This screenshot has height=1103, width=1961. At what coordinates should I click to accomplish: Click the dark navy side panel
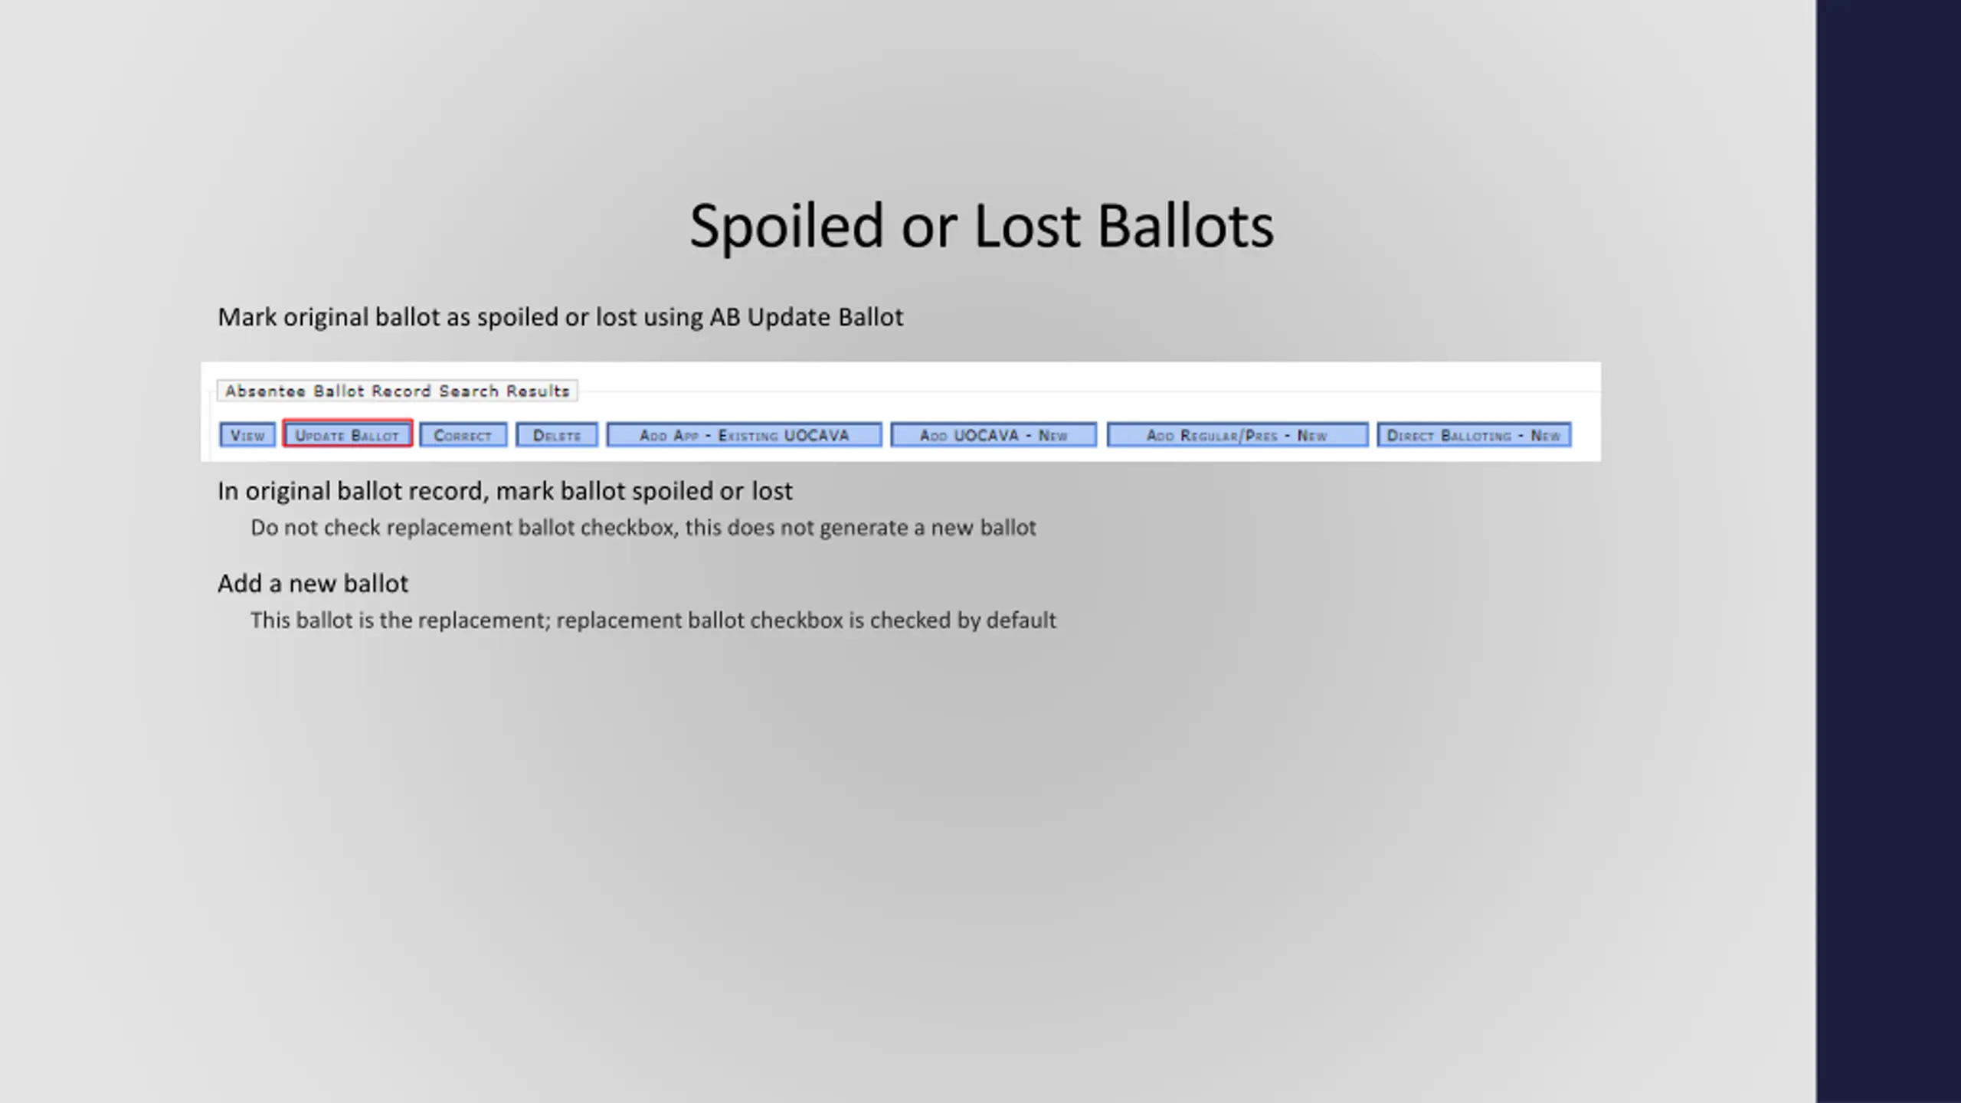1888,551
